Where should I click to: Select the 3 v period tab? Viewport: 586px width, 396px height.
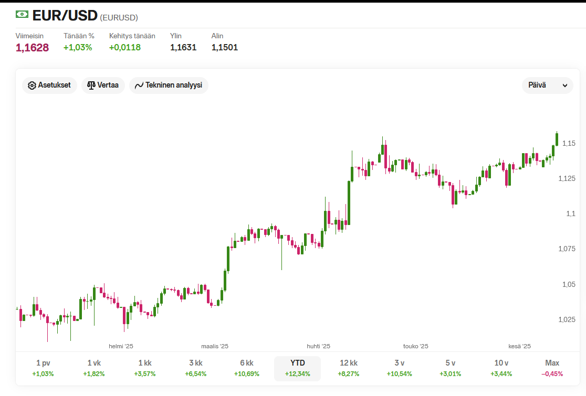point(400,368)
